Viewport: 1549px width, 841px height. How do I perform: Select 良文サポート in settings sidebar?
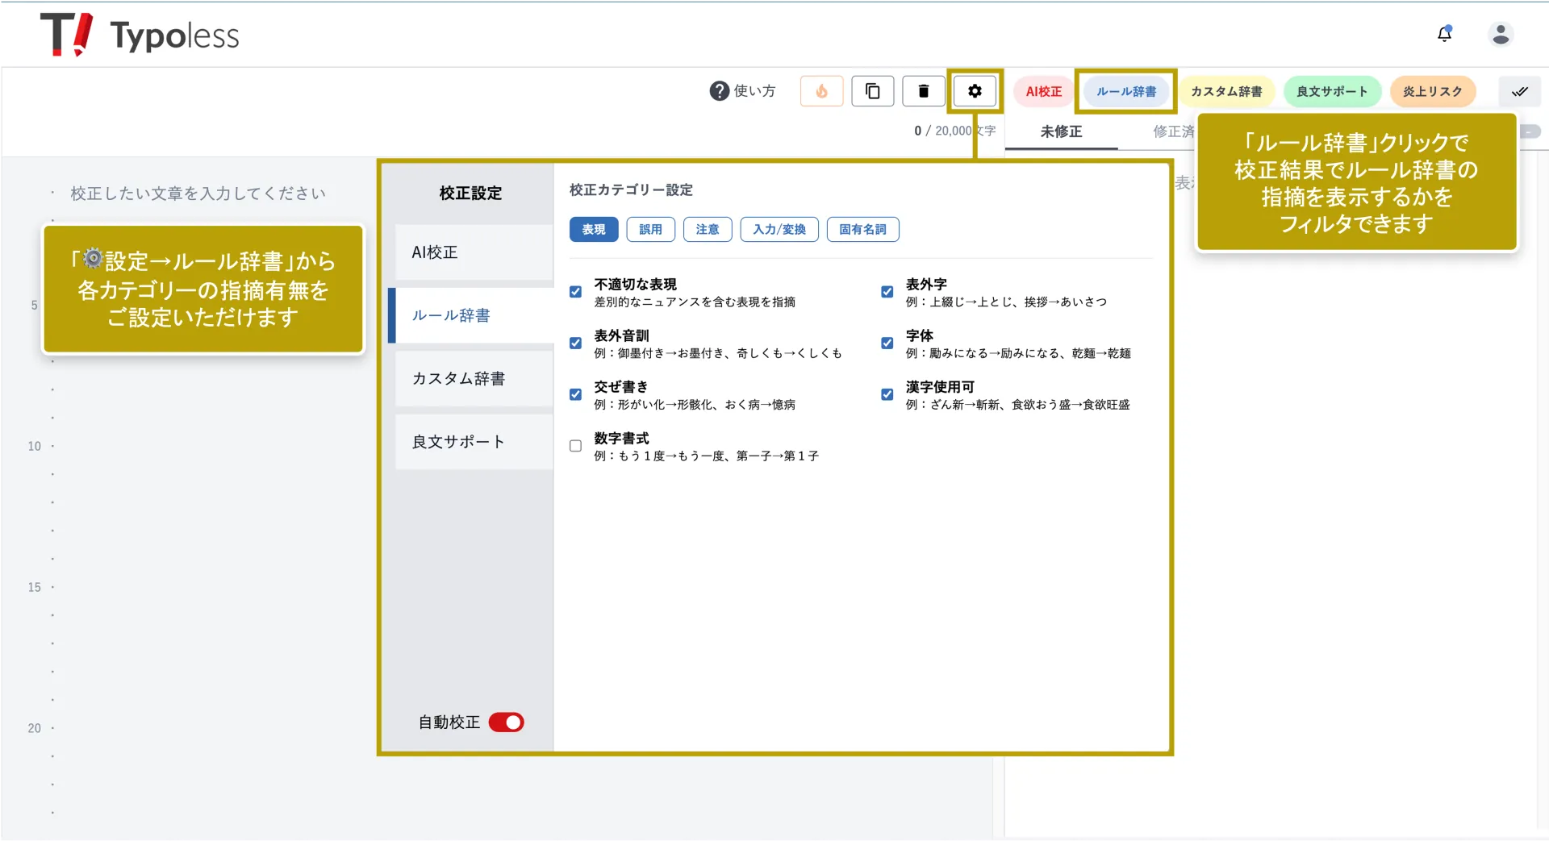coord(474,442)
